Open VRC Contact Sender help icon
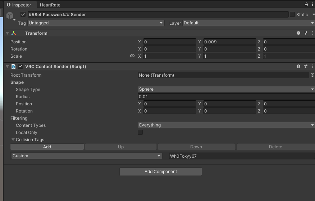Screen dimensions: 315x201 coord(298,66)
